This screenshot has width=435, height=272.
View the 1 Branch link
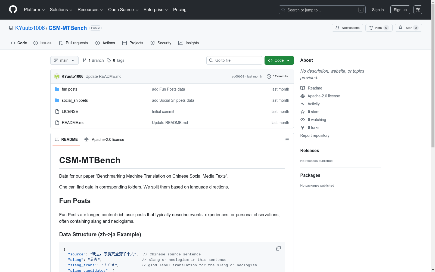click(x=93, y=60)
